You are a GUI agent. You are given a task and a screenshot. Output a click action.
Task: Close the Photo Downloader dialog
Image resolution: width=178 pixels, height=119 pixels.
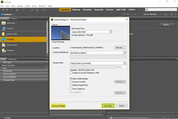(127, 20)
